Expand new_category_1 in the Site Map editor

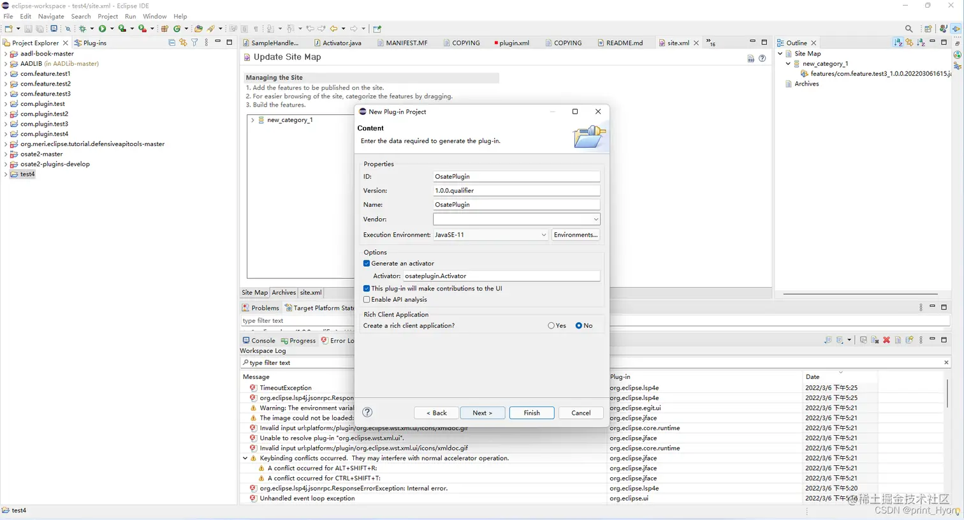pos(252,120)
